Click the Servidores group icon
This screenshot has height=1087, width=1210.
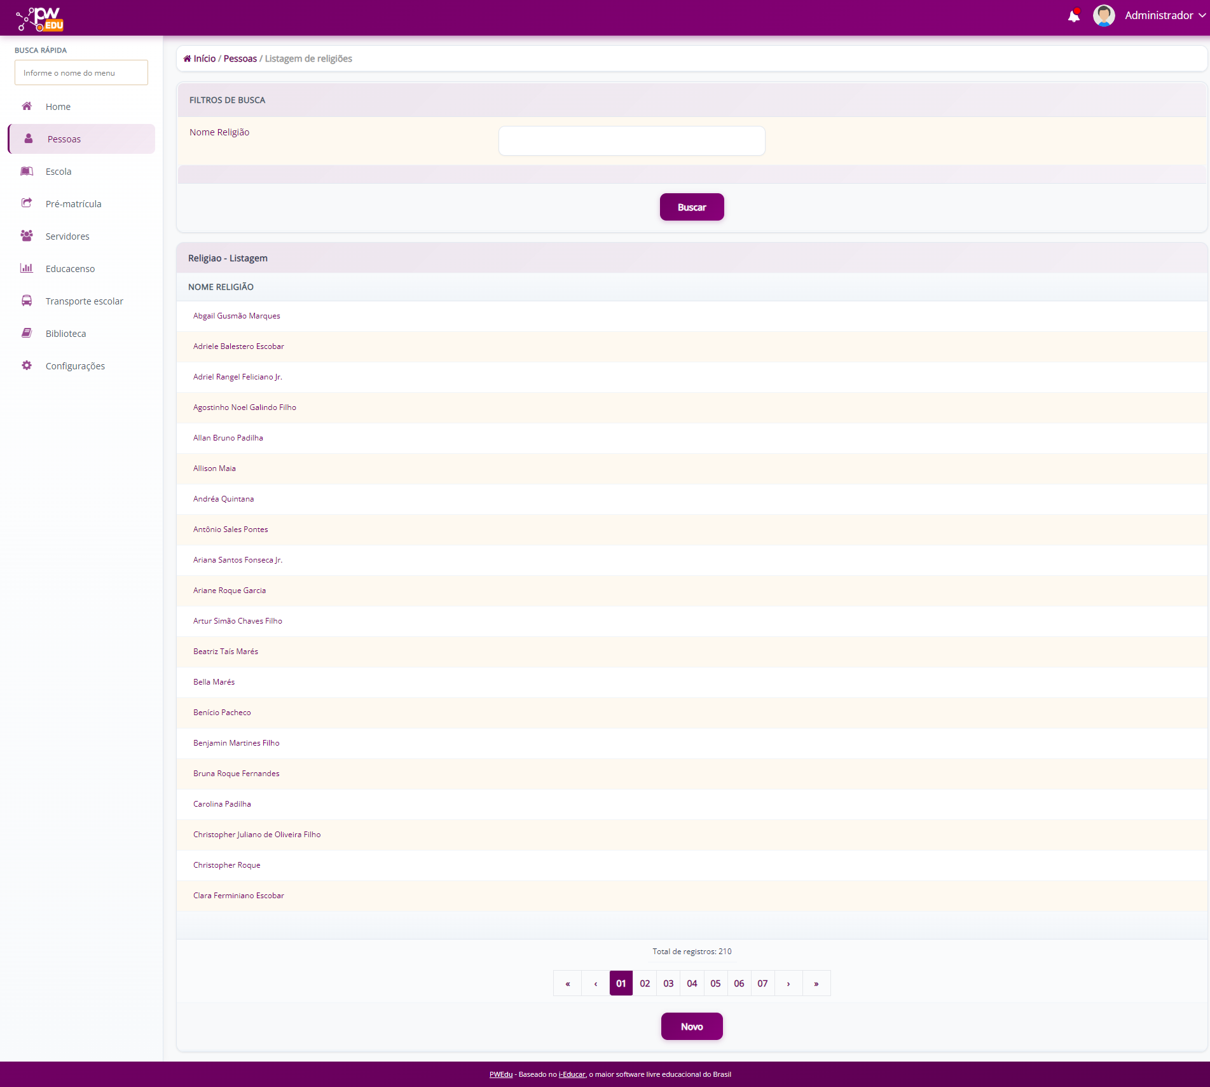click(27, 236)
